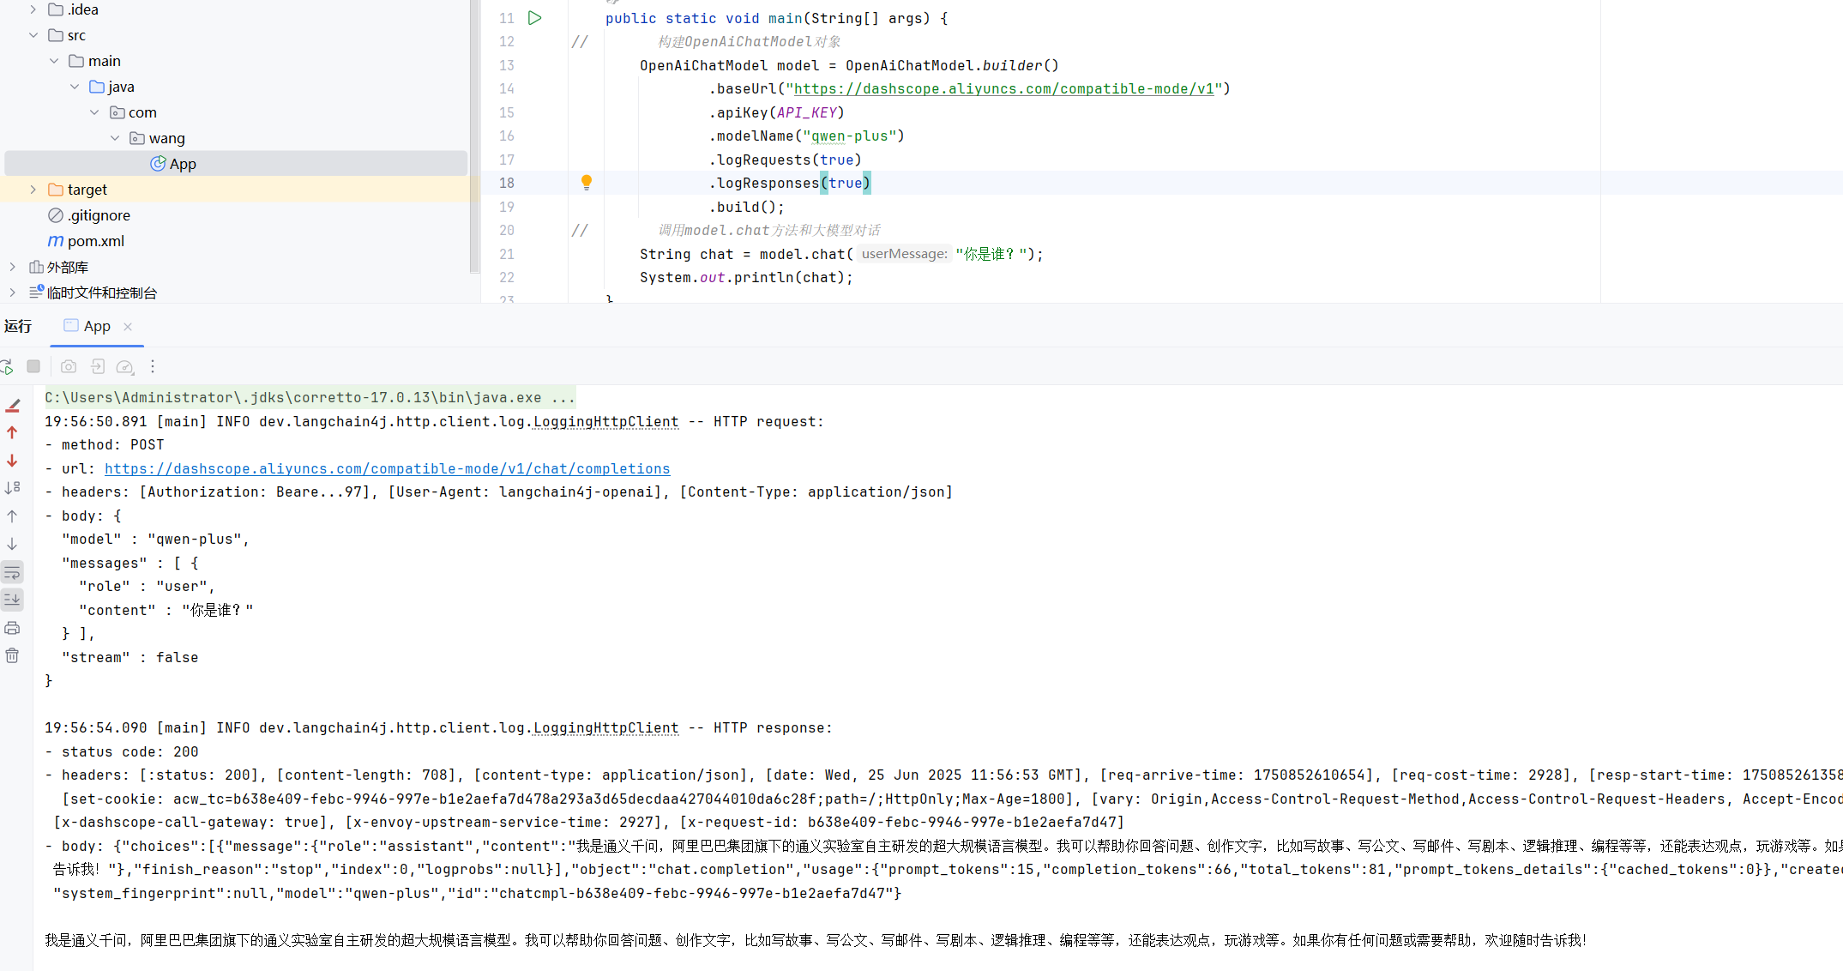This screenshot has width=1843, height=971.
Task: Open the dashscope chat/completions URL in console
Action: [x=387, y=468]
